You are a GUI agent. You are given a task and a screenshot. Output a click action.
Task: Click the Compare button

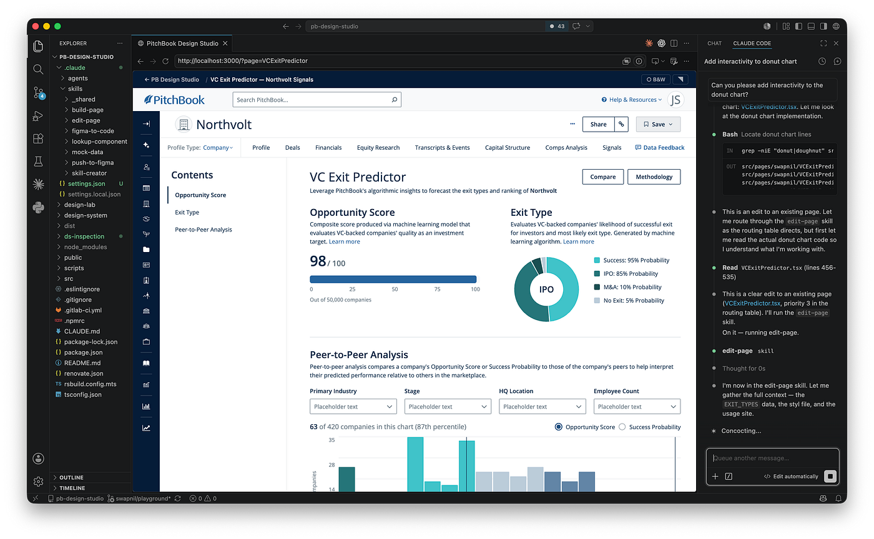pos(603,177)
